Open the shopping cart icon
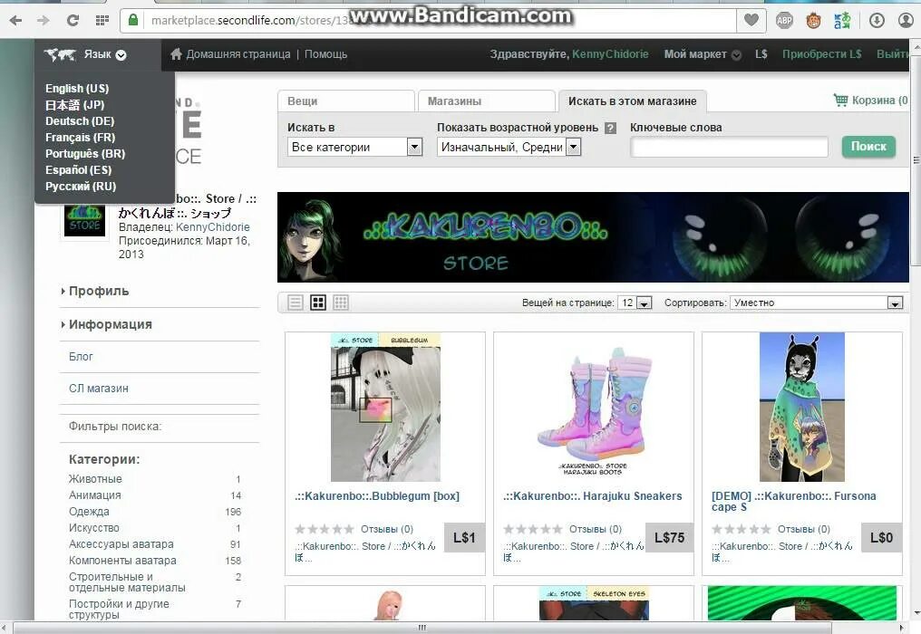The width and height of the screenshot is (921, 634). (x=840, y=100)
